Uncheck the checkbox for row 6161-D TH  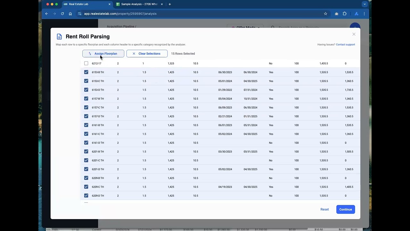86,143
